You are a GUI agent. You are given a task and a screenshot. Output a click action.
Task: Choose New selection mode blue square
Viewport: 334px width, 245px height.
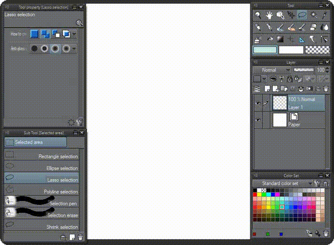tap(35, 34)
